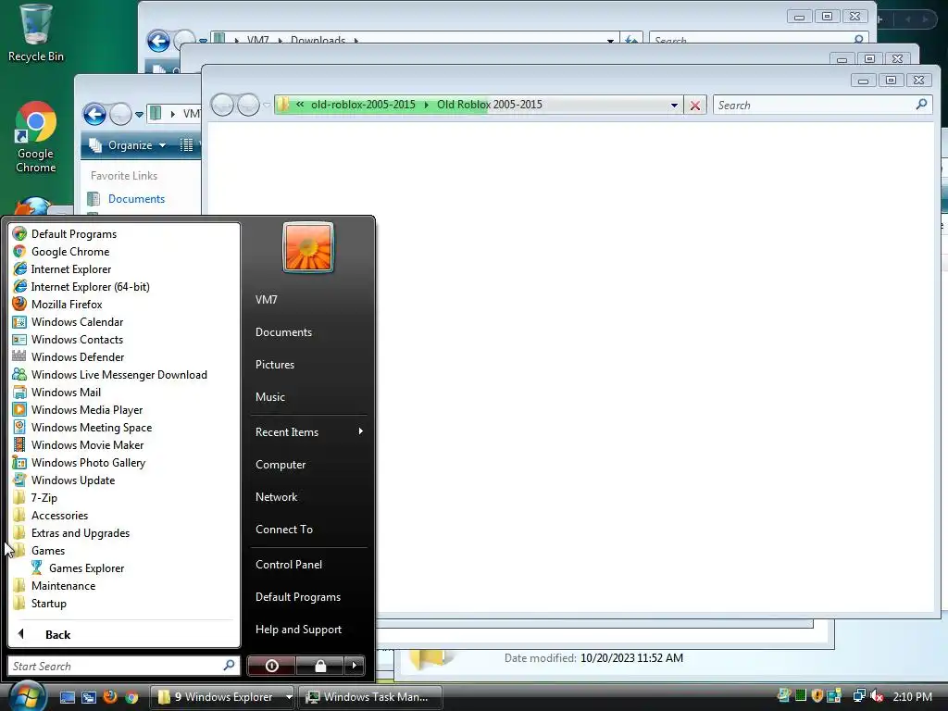Open Internet Explorer (64-bit)

pos(90,287)
